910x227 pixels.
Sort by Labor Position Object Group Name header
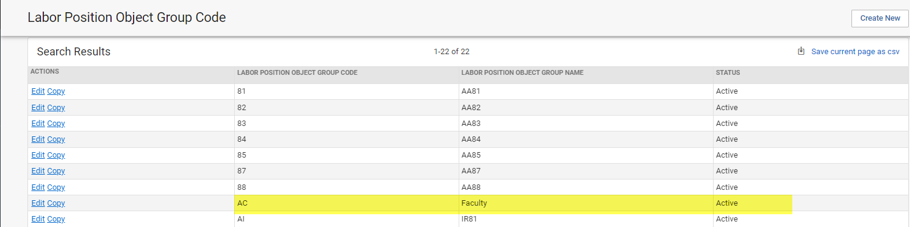tap(522, 73)
